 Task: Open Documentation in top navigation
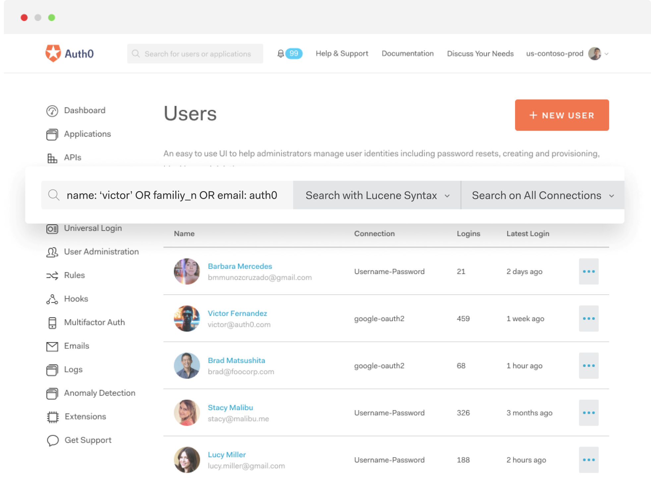[407, 53]
